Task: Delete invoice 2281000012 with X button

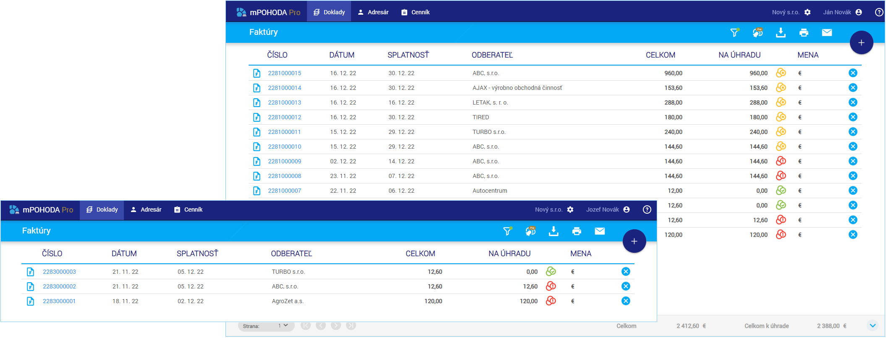Action: [853, 117]
